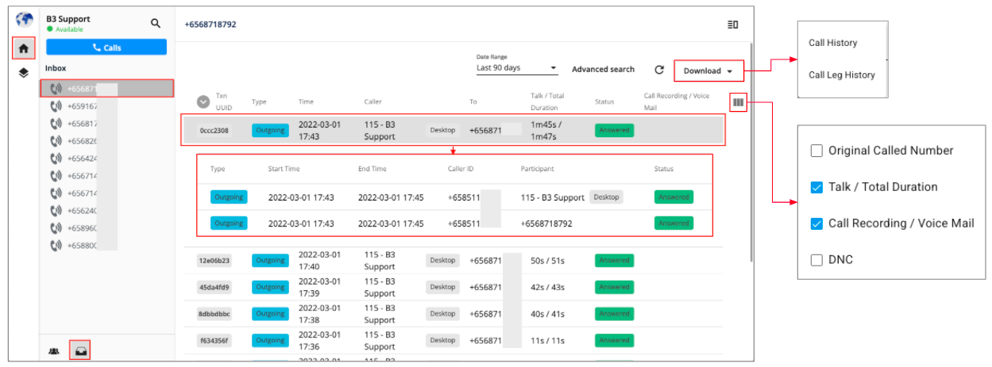Click Answered status in 0ccc2308 row
The height and width of the screenshot is (367, 992).
coord(614,130)
